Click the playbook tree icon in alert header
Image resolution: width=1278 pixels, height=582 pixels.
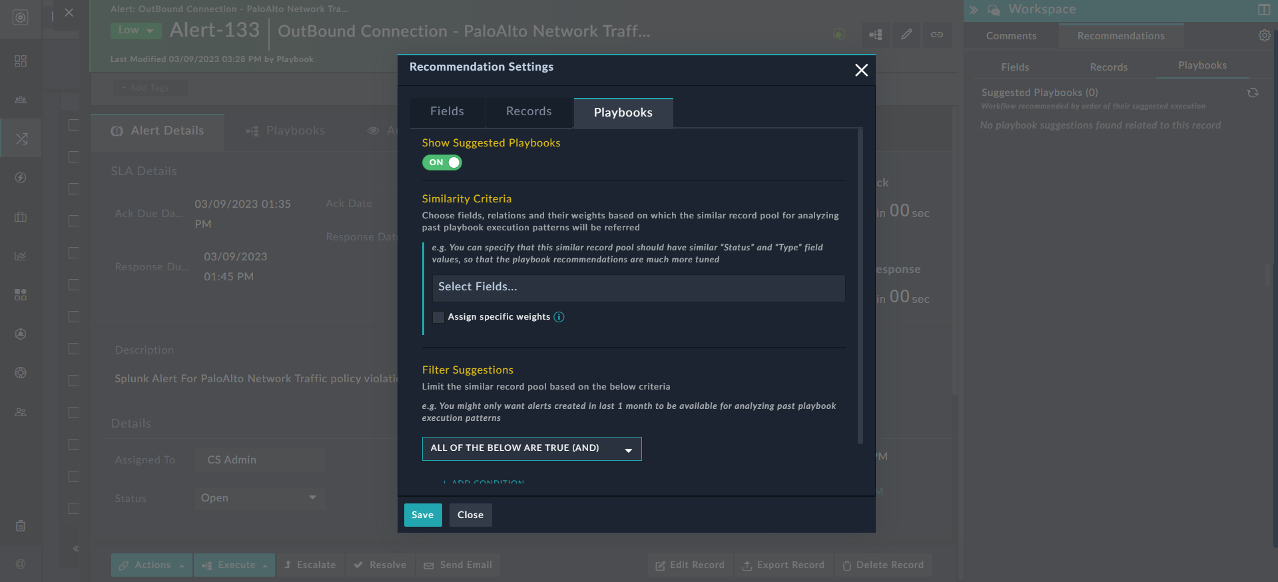(x=876, y=35)
